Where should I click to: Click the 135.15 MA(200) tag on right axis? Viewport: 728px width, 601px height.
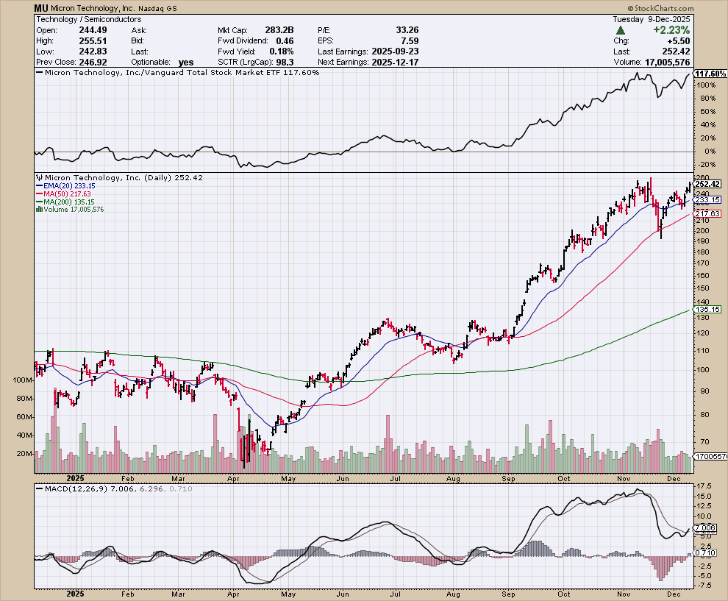point(707,309)
